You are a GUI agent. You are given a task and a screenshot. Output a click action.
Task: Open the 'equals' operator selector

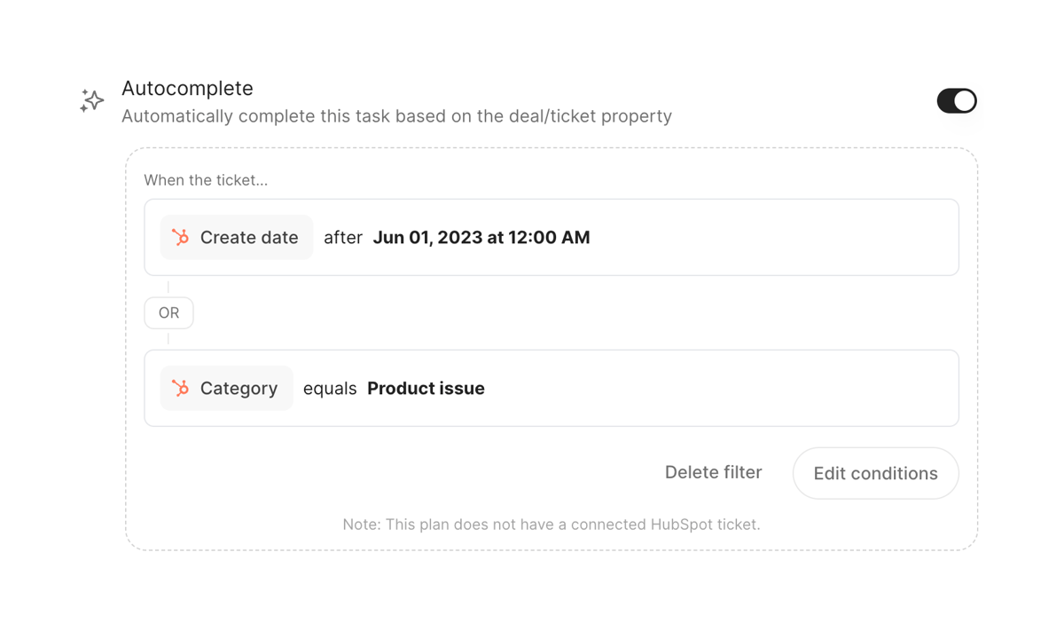click(330, 388)
